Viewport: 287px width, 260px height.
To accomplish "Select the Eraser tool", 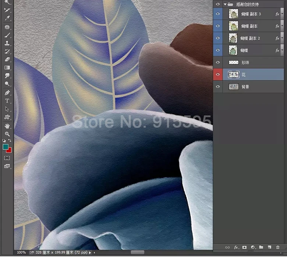I will click(7, 59).
